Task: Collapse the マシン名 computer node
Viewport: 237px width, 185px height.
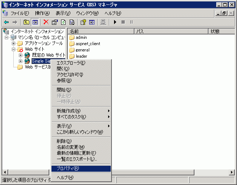Action: tap(6, 37)
